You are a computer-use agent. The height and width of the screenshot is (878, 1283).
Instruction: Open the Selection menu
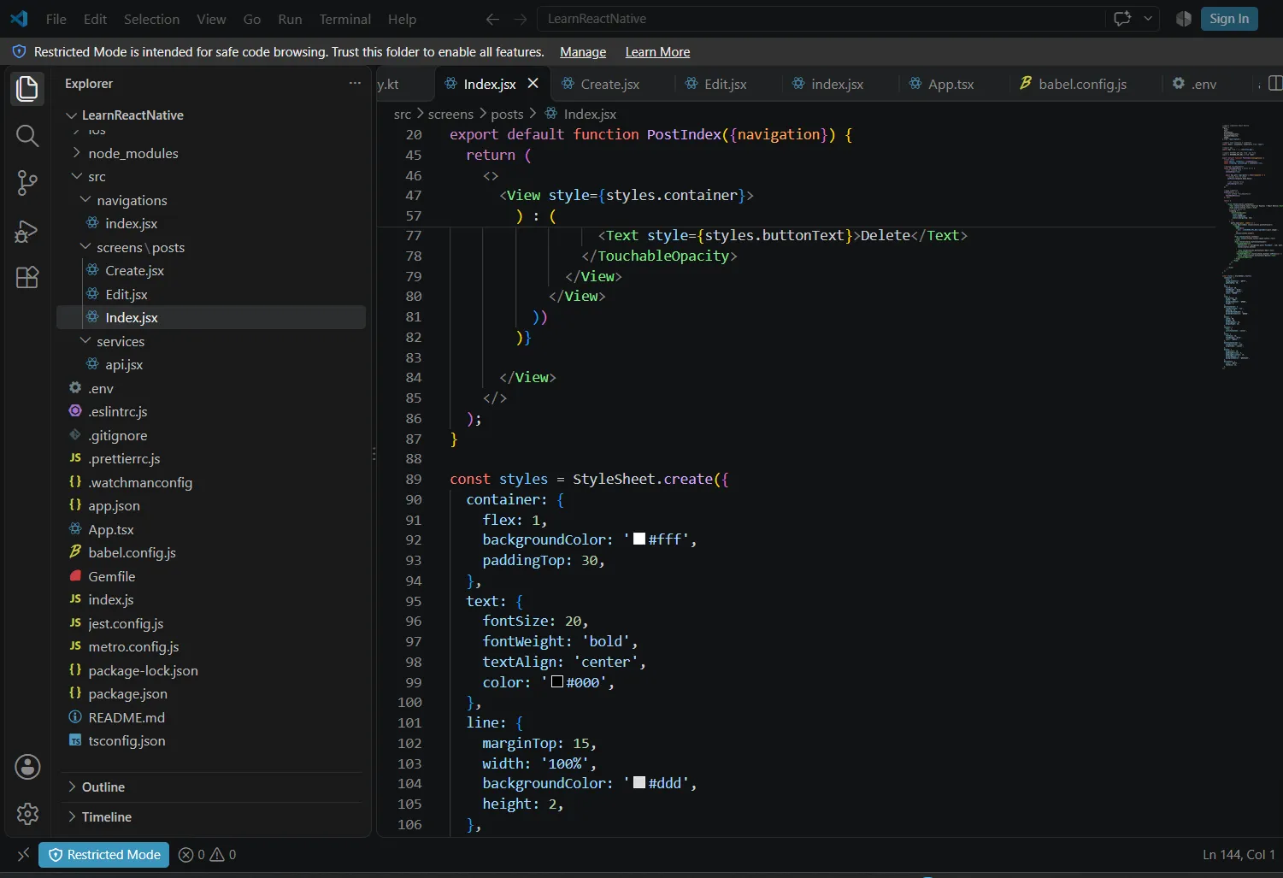[151, 19]
